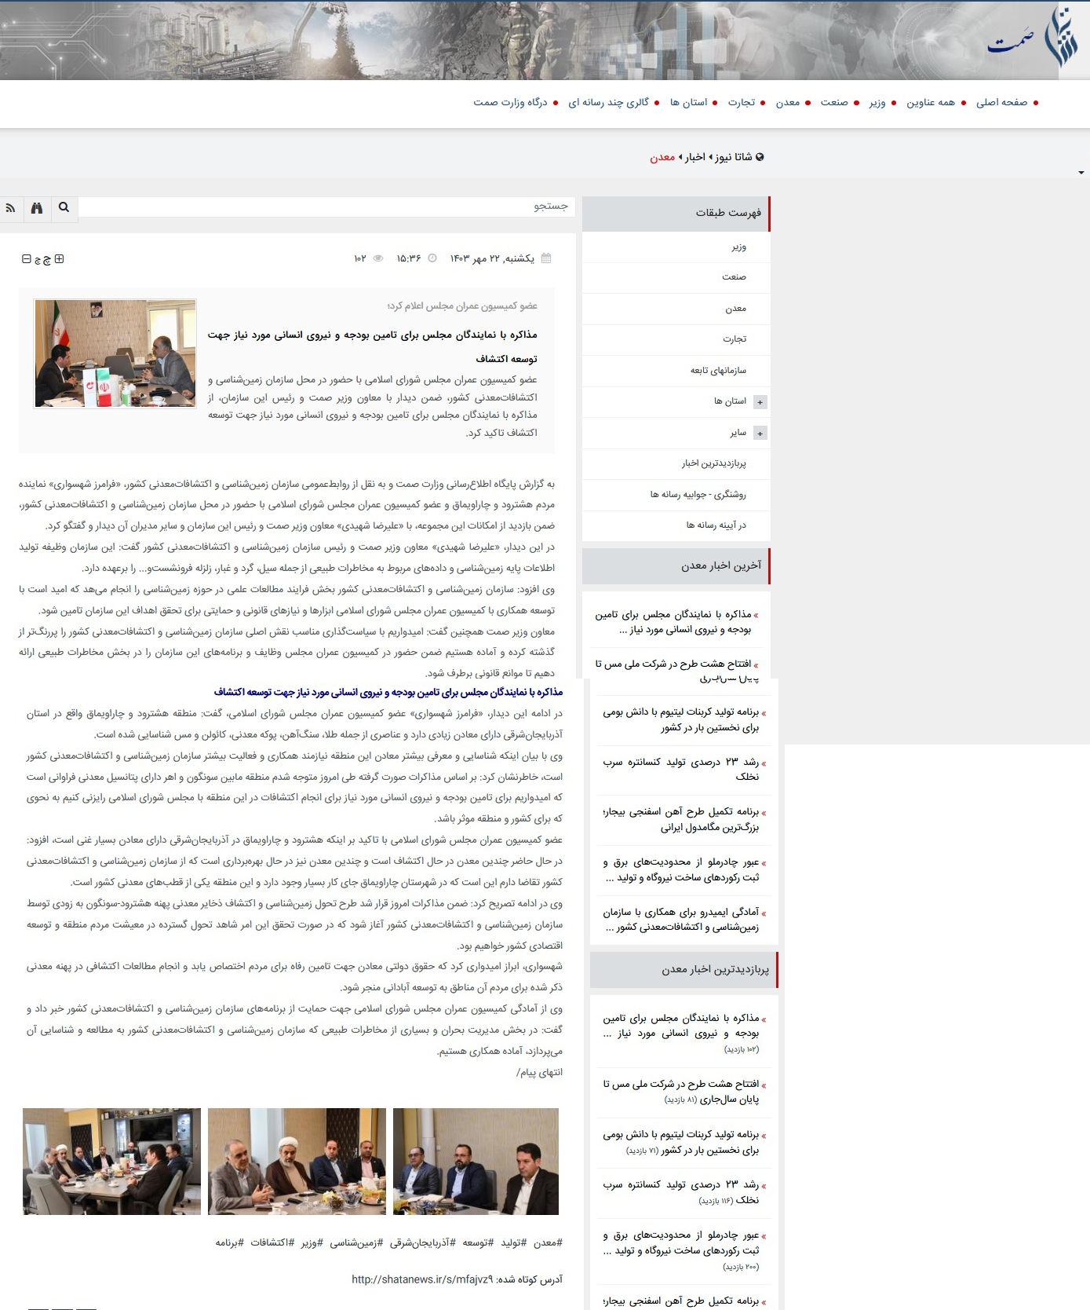Click the SAMT ministry logo
1090x1310 pixels.
[x=1033, y=38]
